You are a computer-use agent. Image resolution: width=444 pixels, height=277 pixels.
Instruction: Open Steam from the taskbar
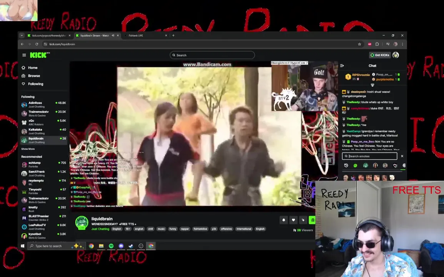(x=131, y=246)
